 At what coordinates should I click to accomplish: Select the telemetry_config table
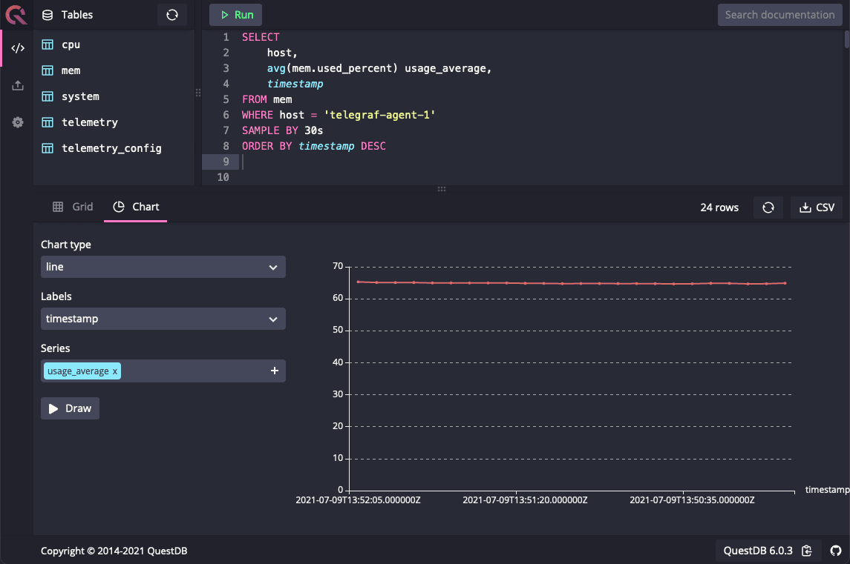click(x=111, y=148)
